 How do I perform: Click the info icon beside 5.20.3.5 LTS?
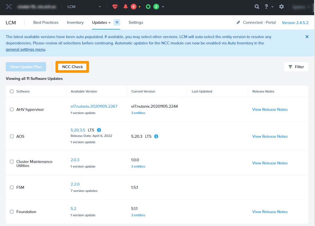coord(99,130)
